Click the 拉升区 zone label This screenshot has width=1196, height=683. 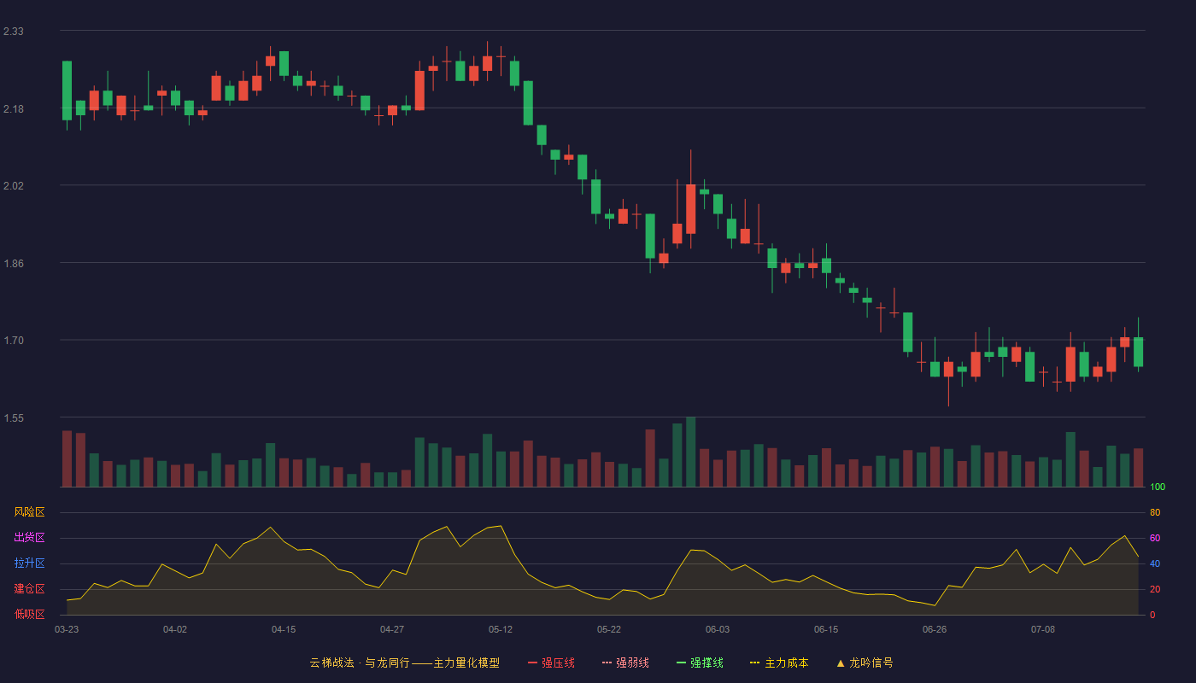click(x=29, y=563)
